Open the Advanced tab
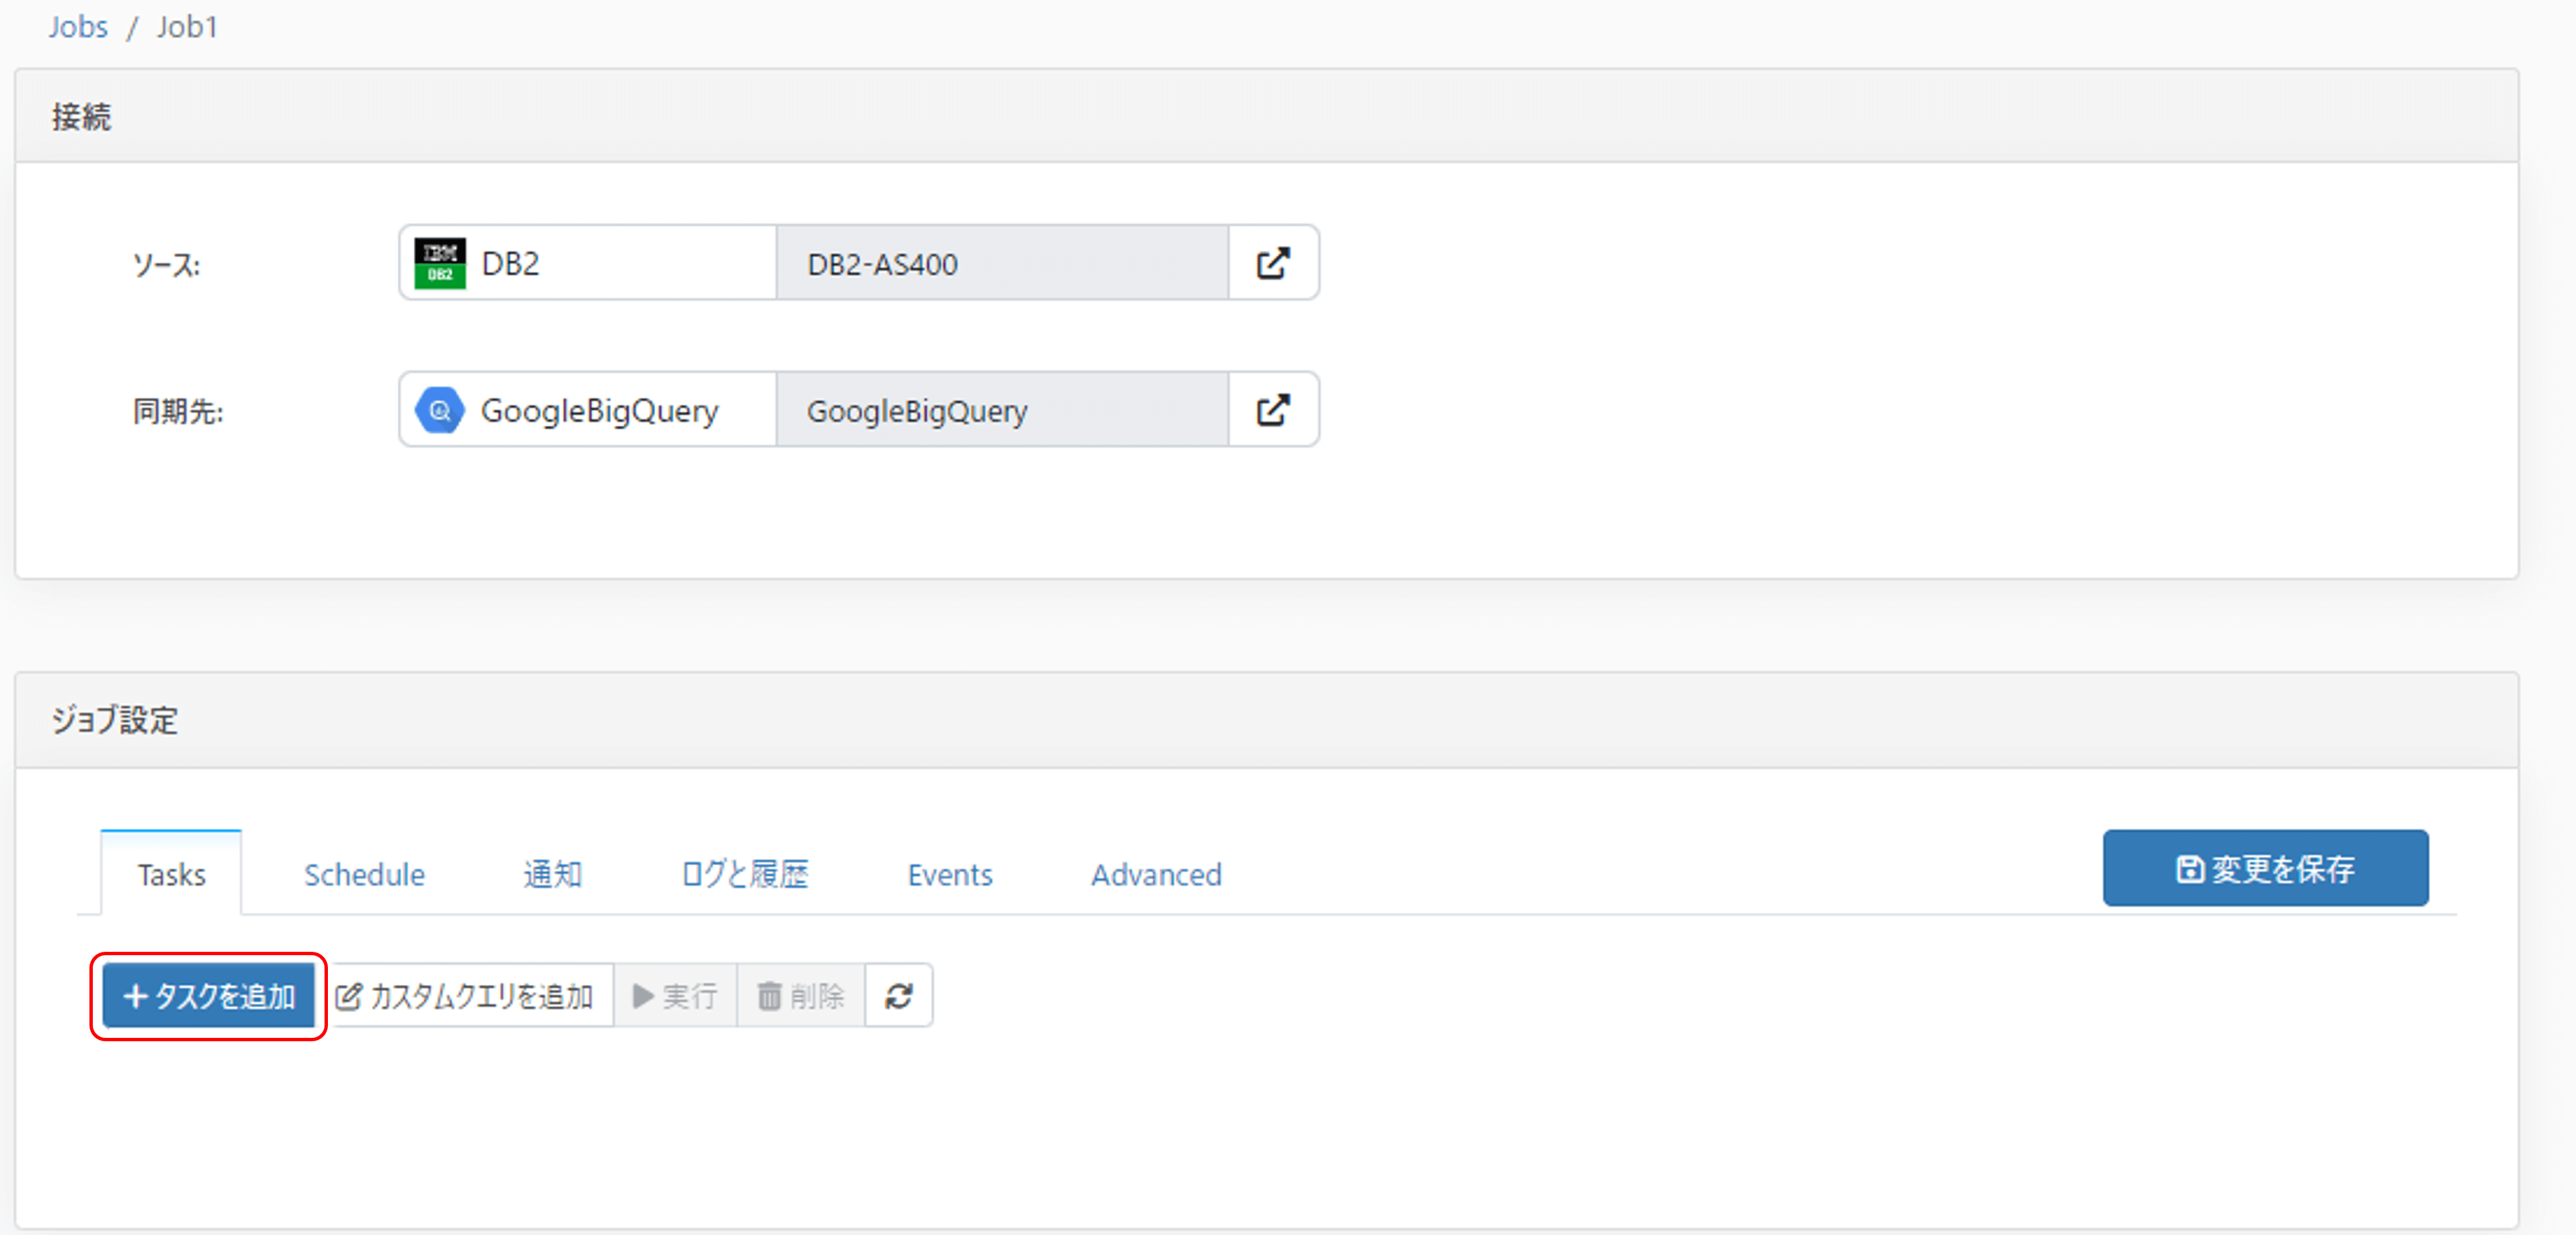This screenshot has width=2576, height=1235. pos(1155,875)
